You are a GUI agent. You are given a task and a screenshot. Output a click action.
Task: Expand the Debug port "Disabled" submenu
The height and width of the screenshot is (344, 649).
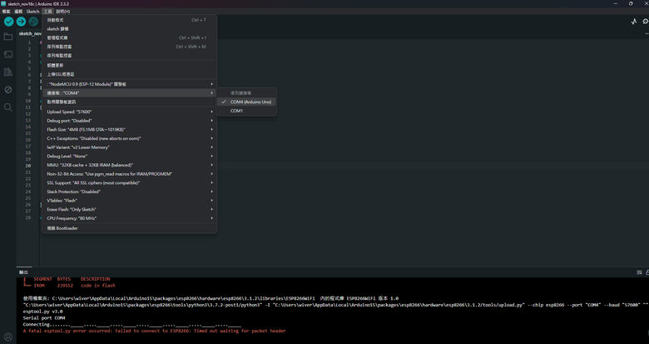[x=130, y=121]
